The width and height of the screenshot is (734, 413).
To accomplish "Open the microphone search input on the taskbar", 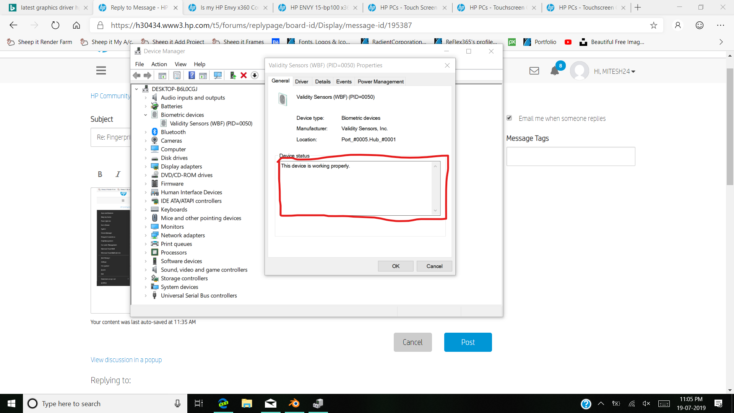I will (177, 403).
